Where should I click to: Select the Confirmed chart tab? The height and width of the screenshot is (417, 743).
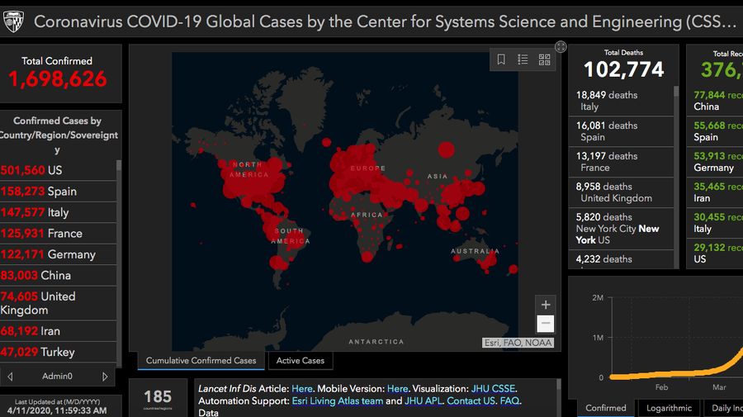606,408
